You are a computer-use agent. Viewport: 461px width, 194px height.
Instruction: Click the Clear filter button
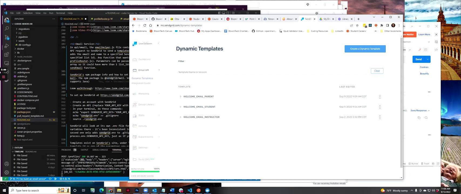[x=377, y=71]
